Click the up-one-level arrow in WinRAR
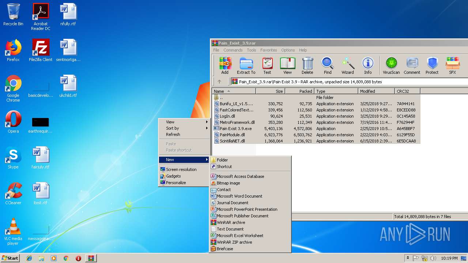 219,82
